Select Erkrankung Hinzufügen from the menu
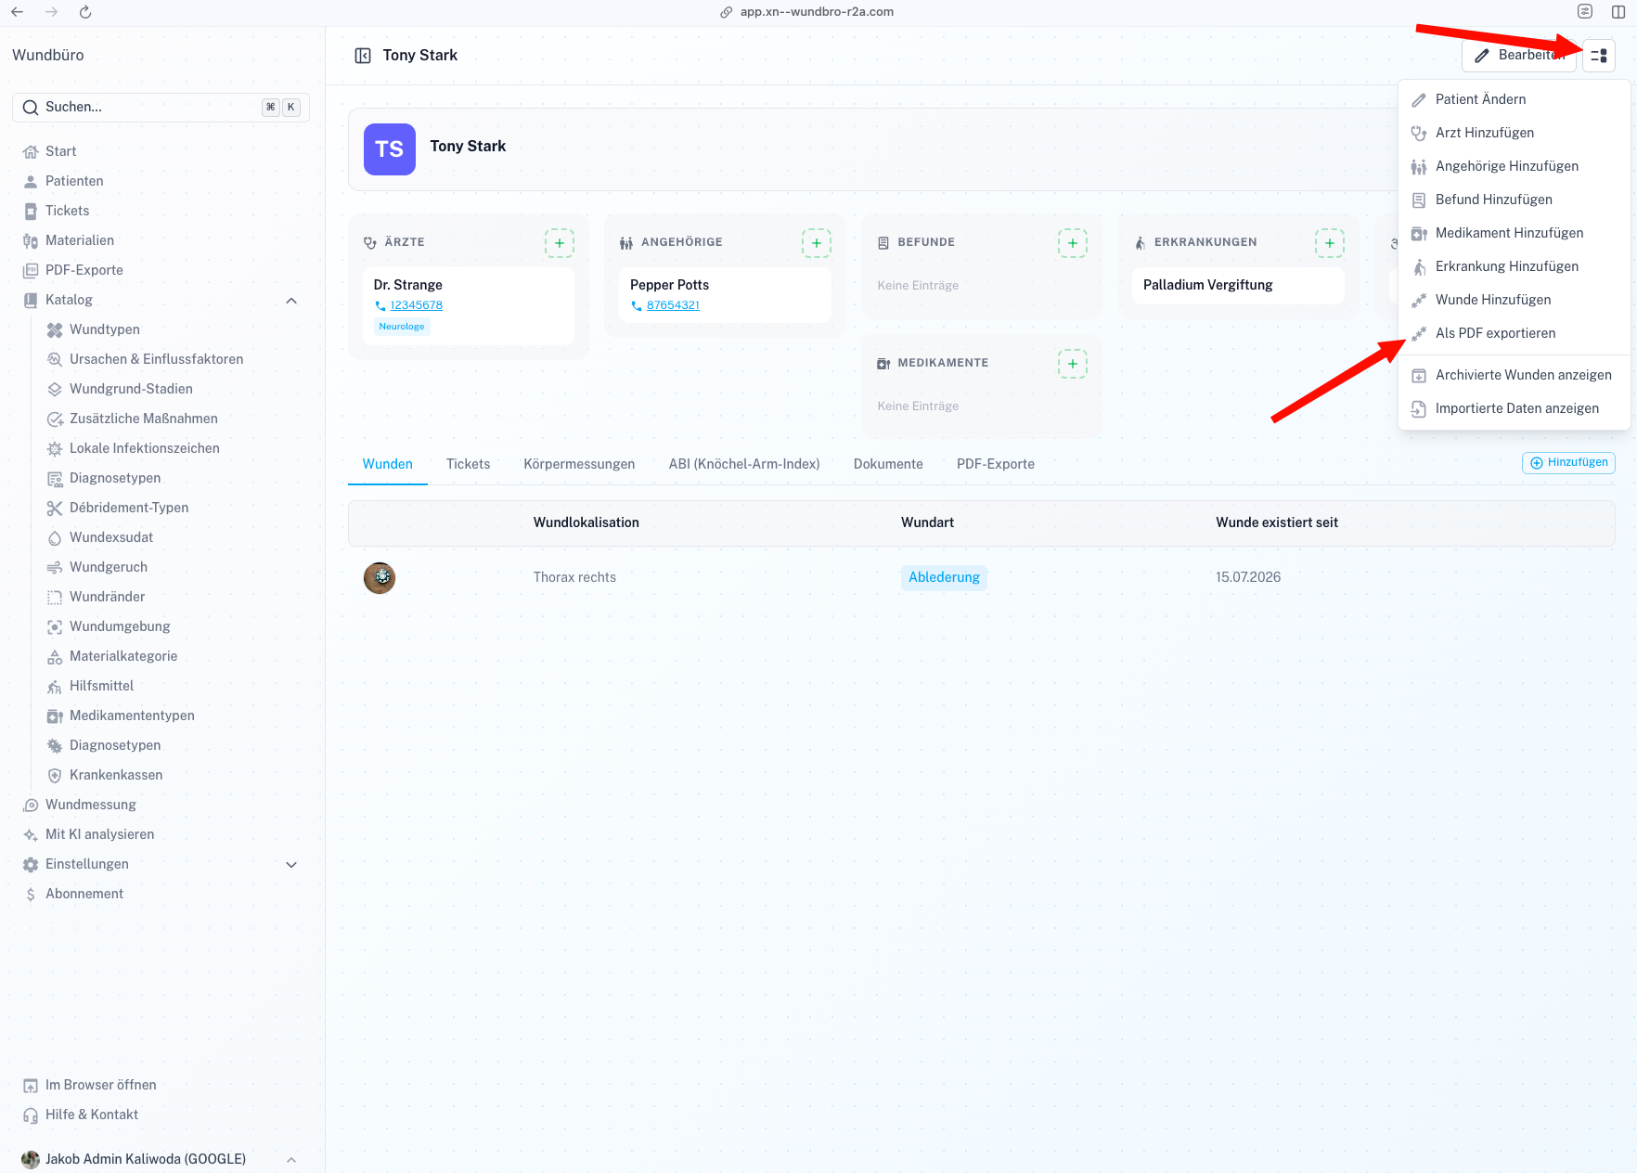 pos(1514,266)
